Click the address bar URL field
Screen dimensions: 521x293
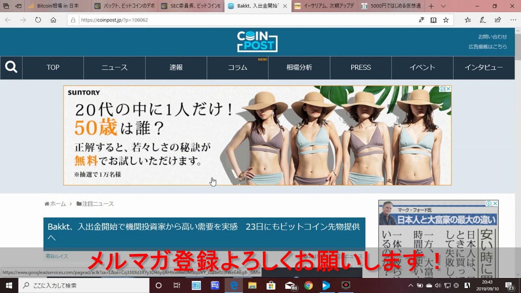pyautogui.click(x=244, y=20)
